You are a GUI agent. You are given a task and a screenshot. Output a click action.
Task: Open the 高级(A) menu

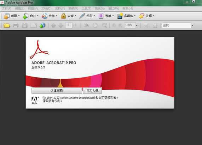(100, 8)
